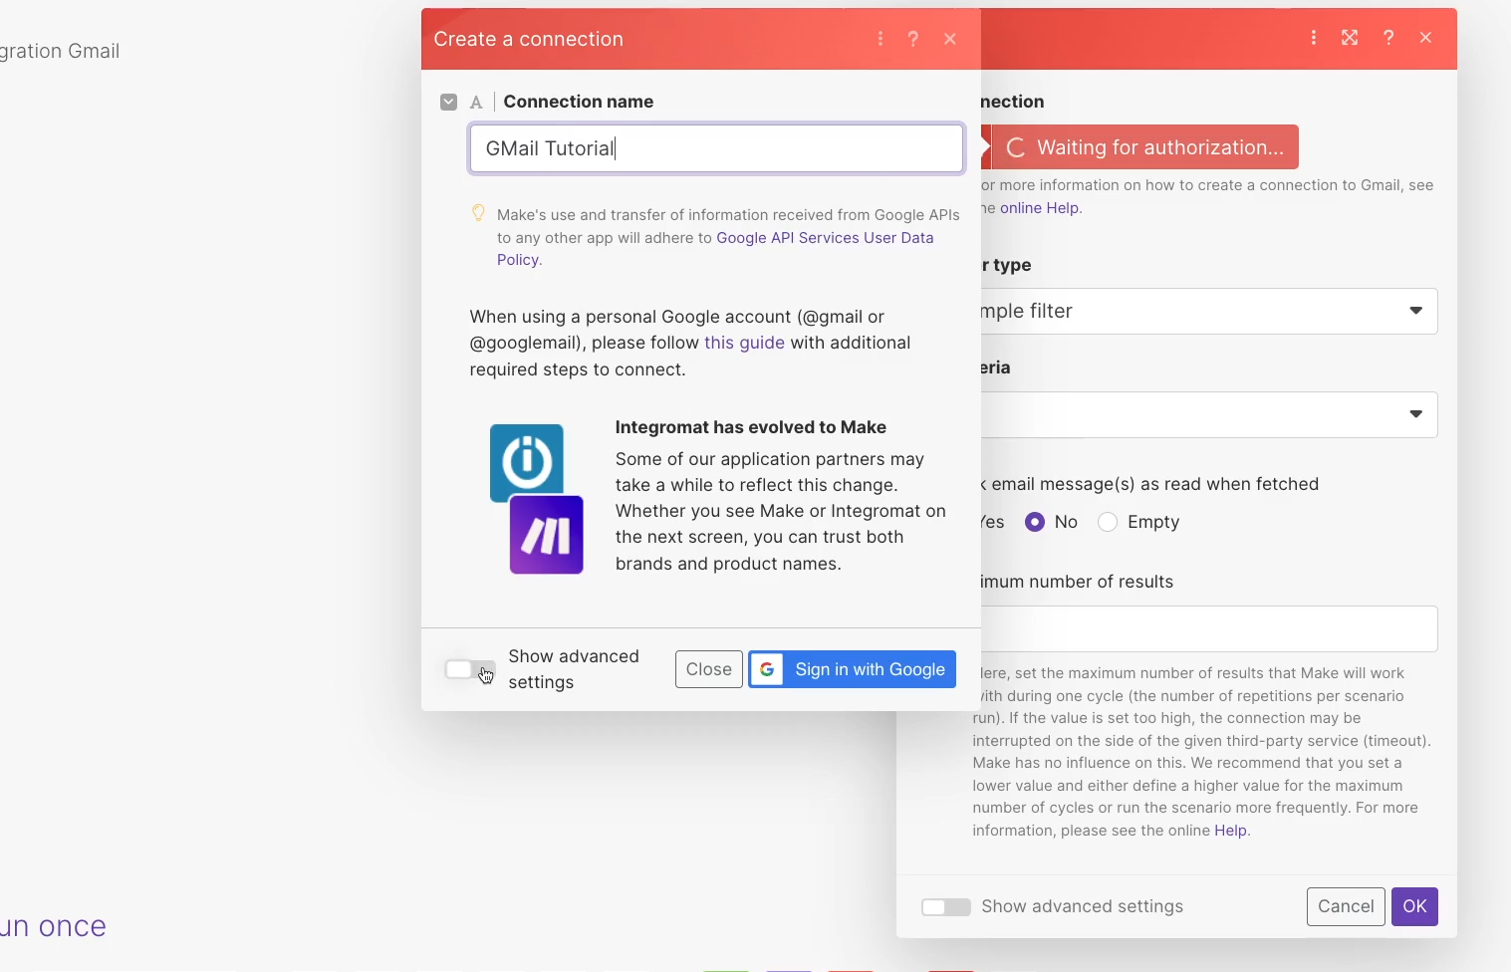Click the 'Integration Gmail' scenario title

point(60,51)
